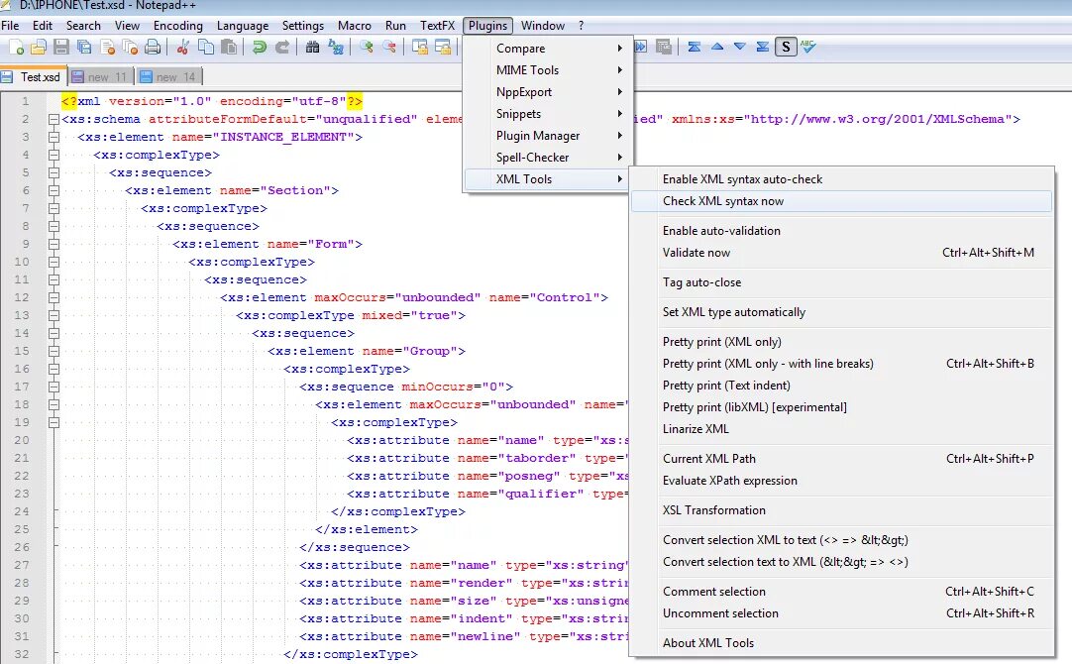The image size is (1072, 664).
Task: Click the Find binoculars icon
Action: pos(312,48)
